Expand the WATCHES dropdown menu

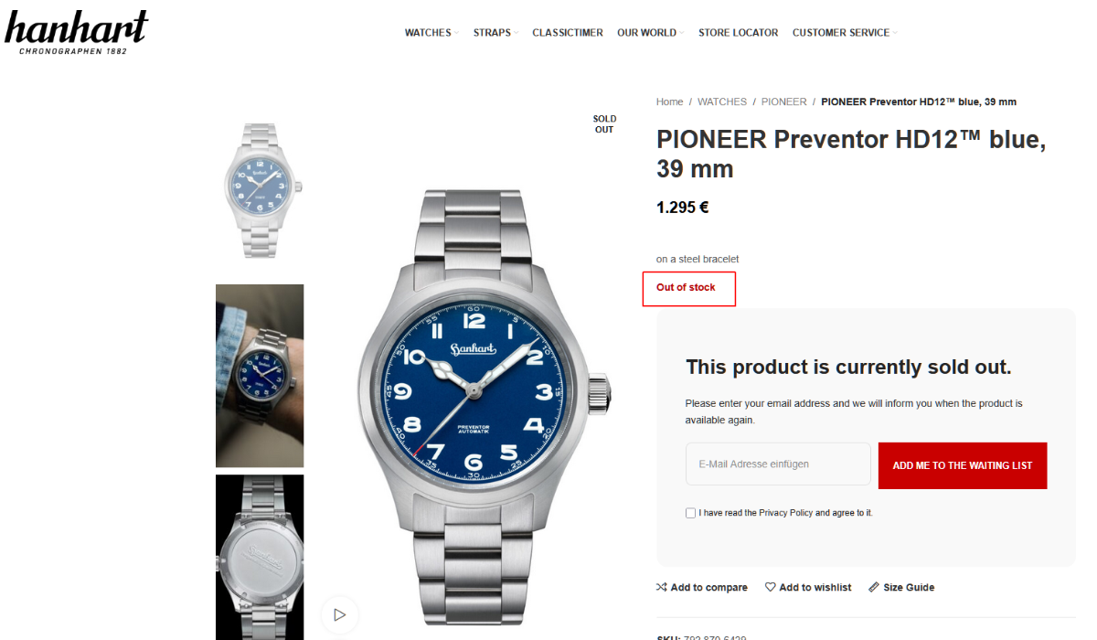(431, 33)
